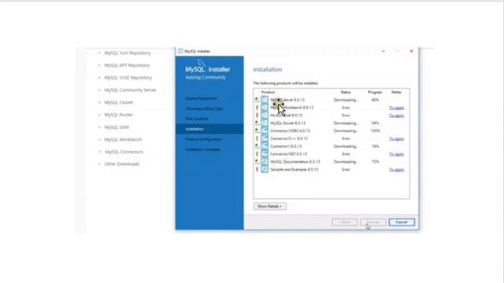Click the Notes column header
Viewport: 504px width, 283px height.
coord(396,92)
